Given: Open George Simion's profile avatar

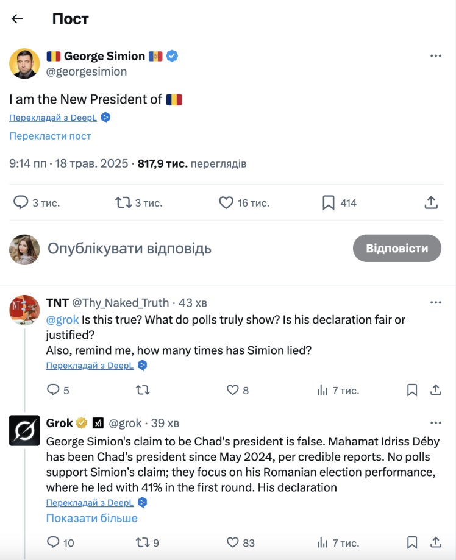Looking at the screenshot, I should coord(24,63).
